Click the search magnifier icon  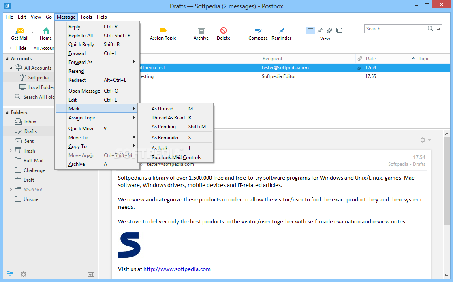coord(430,29)
